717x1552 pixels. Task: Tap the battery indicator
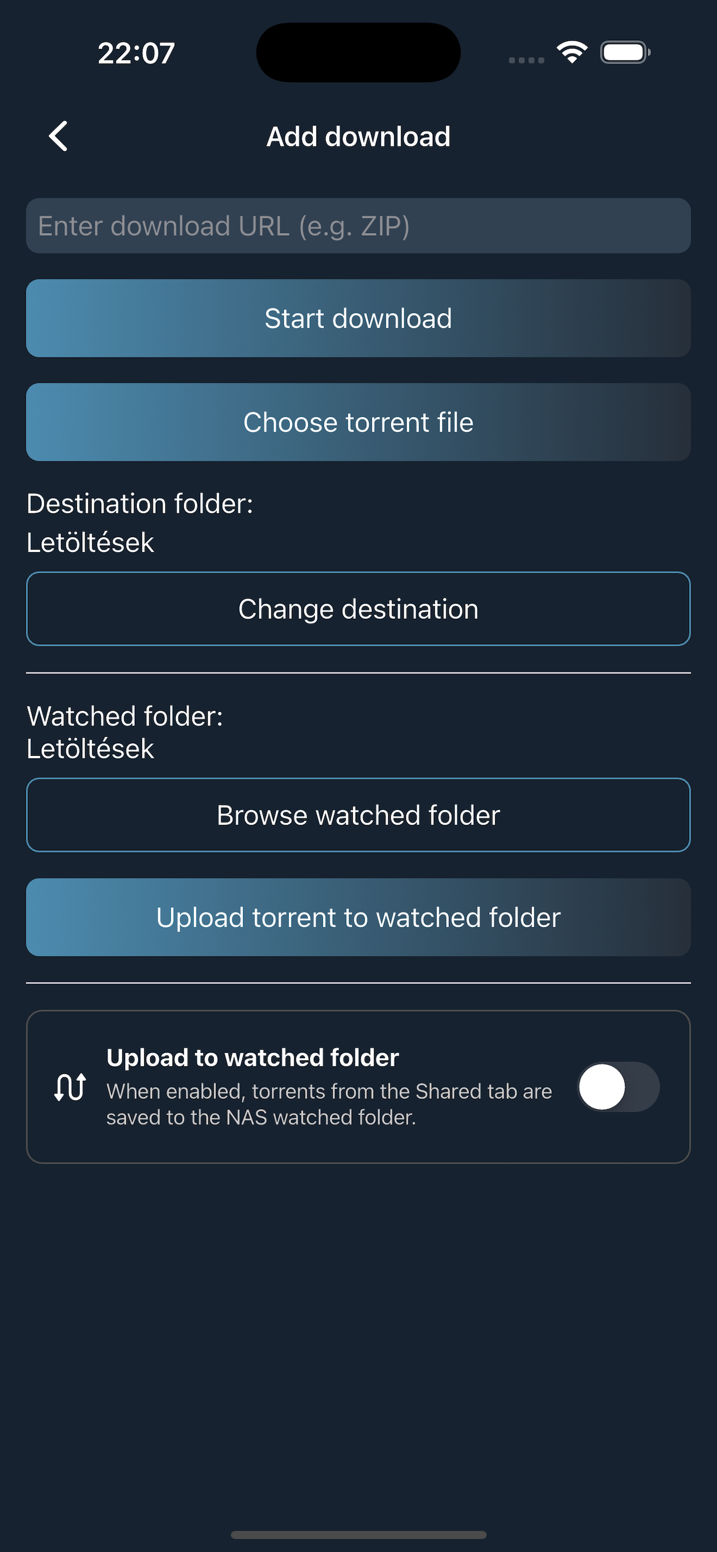click(x=624, y=53)
